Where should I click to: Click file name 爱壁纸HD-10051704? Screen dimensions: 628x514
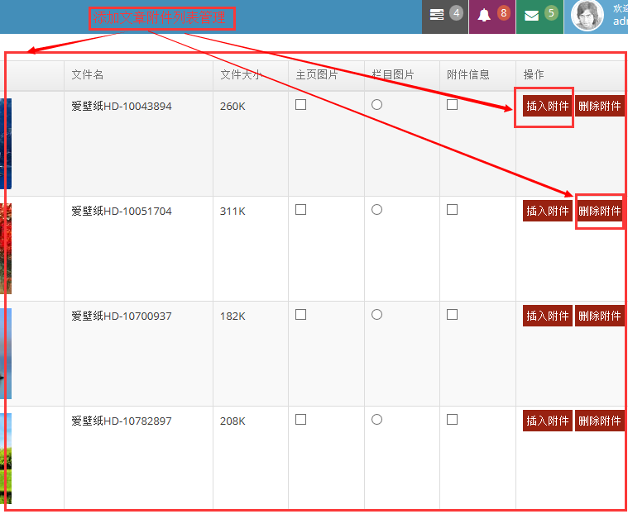[x=122, y=211]
